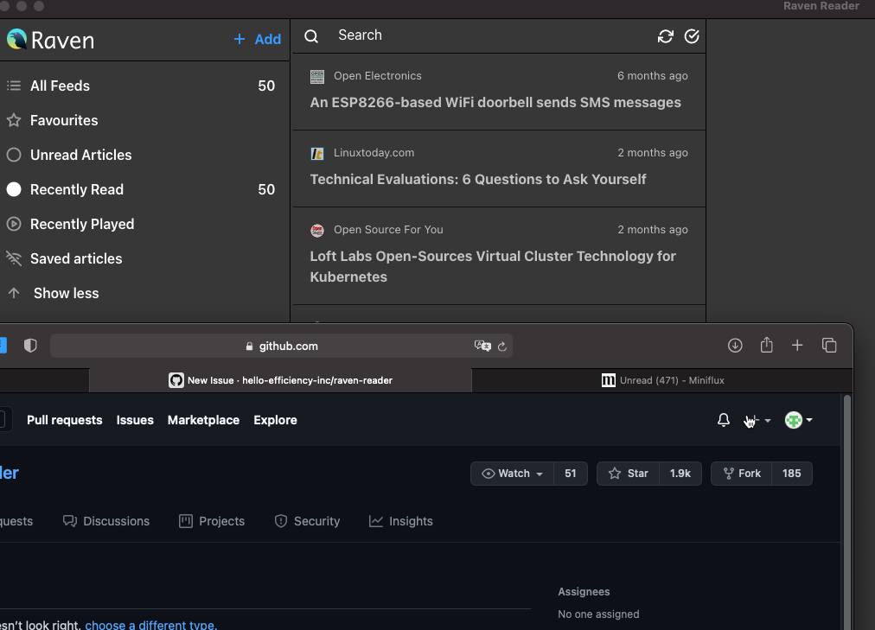Open Discussions repository tab
Image resolution: width=875 pixels, height=630 pixels.
point(106,521)
